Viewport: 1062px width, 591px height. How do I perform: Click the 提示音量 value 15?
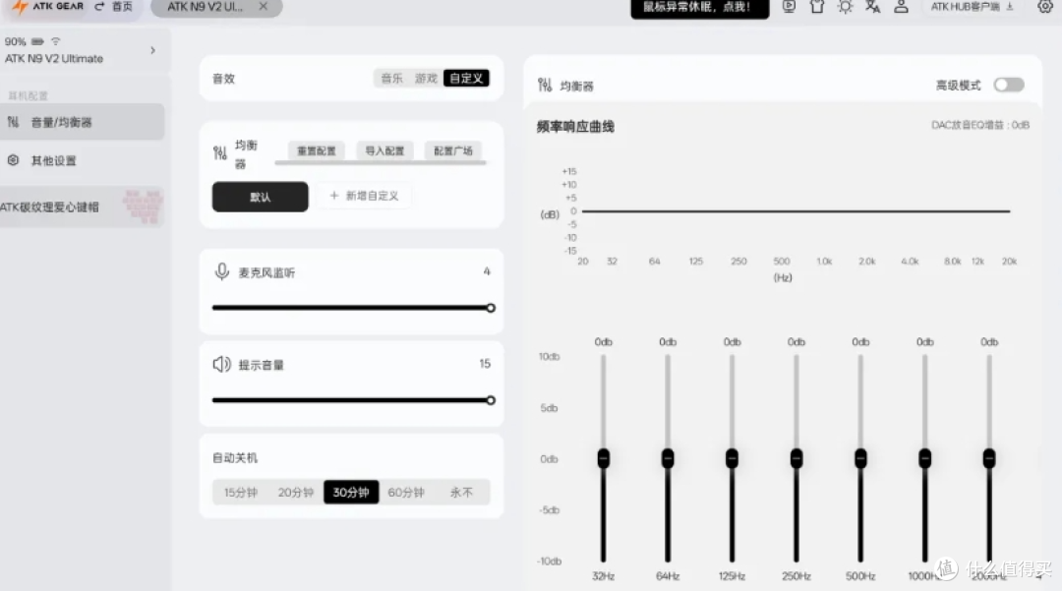coord(485,364)
